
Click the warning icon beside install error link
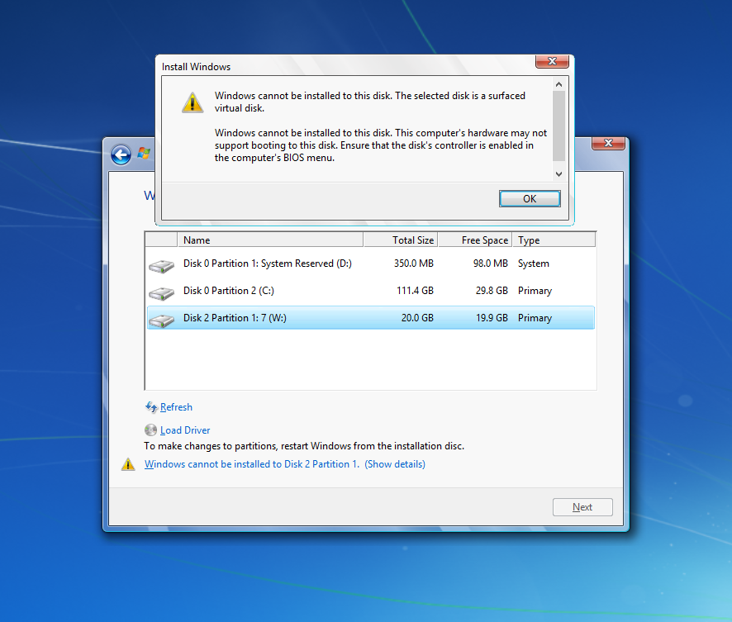(128, 464)
